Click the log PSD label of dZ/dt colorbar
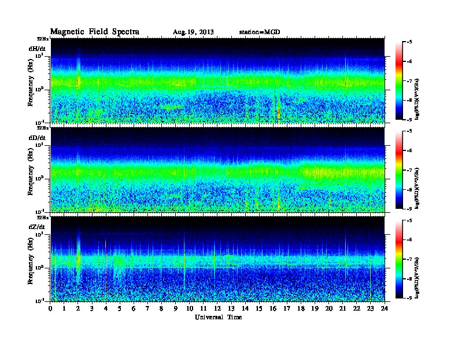This screenshot has width=458, height=354. 417,278
